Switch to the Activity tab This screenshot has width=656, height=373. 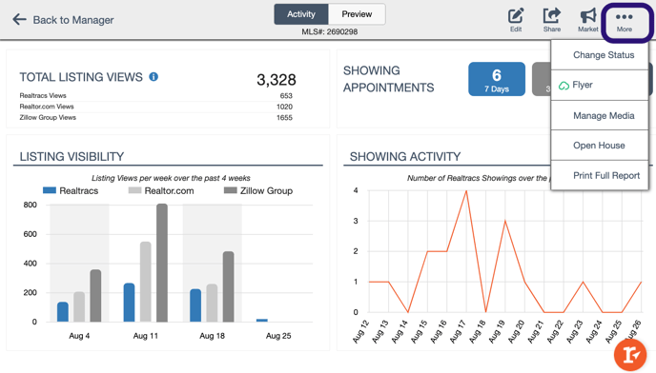click(301, 14)
